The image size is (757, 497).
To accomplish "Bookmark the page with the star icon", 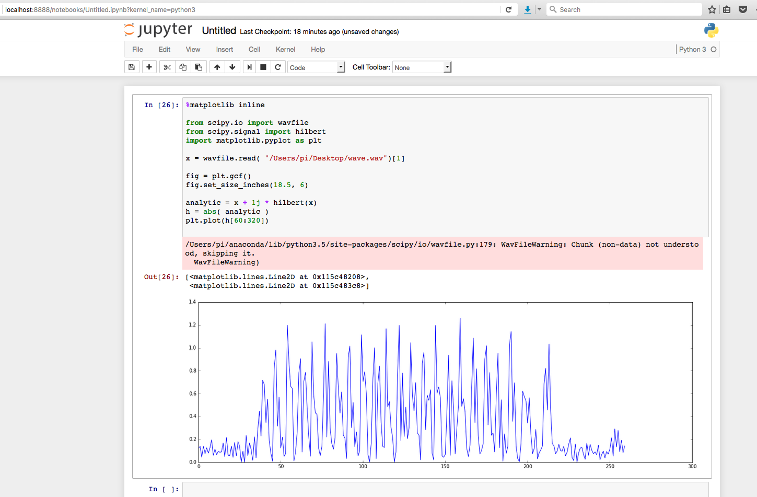I will (712, 9).
